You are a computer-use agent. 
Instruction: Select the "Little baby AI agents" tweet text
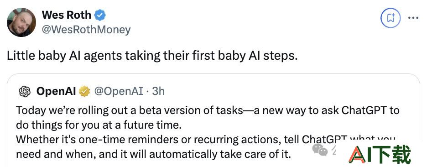pyautogui.click(x=152, y=56)
